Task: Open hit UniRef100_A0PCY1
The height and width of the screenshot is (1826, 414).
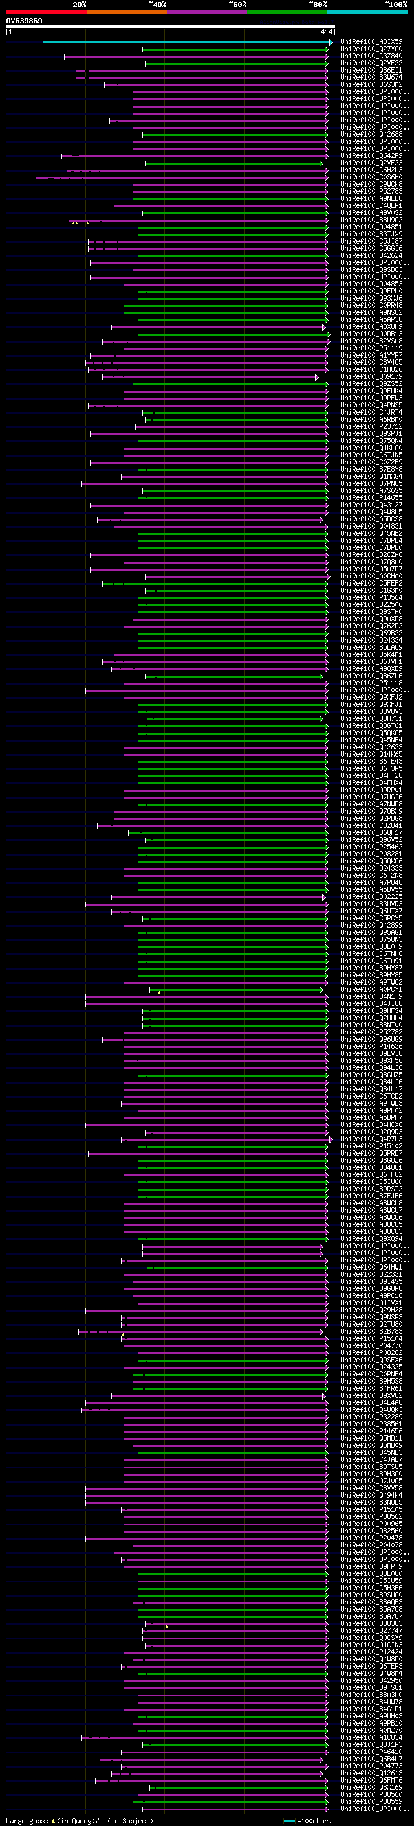Action: (x=371, y=989)
